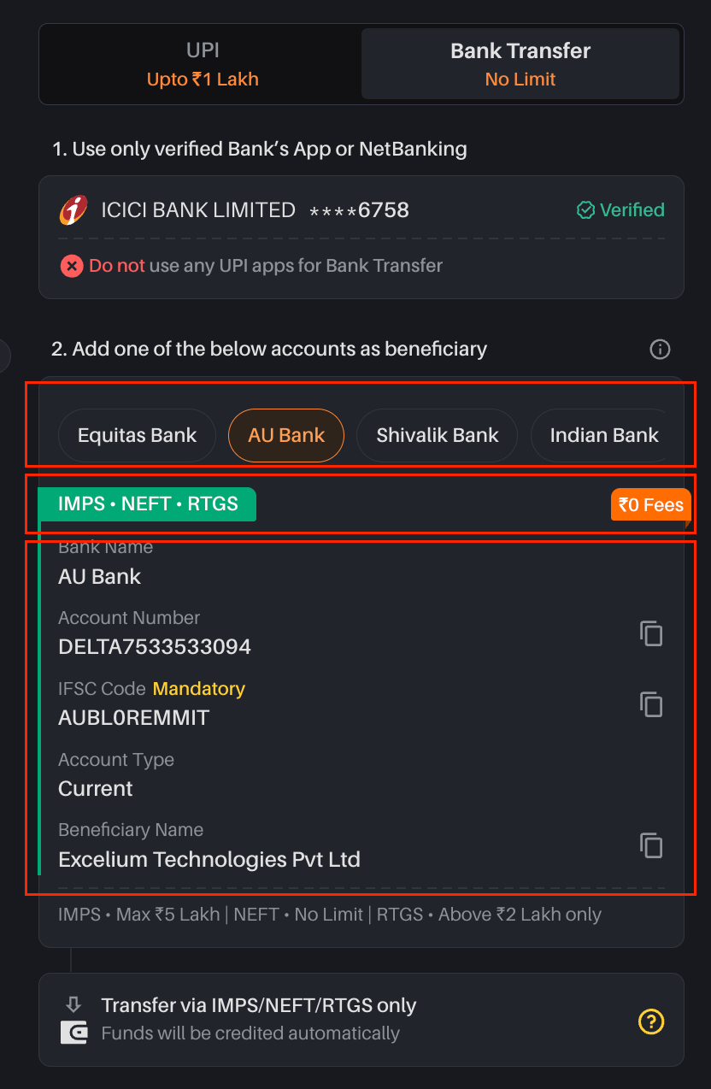Click the Mandatory label near IFSC Code
The width and height of the screenshot is (711, 1089).
click(x=199, y=689)
